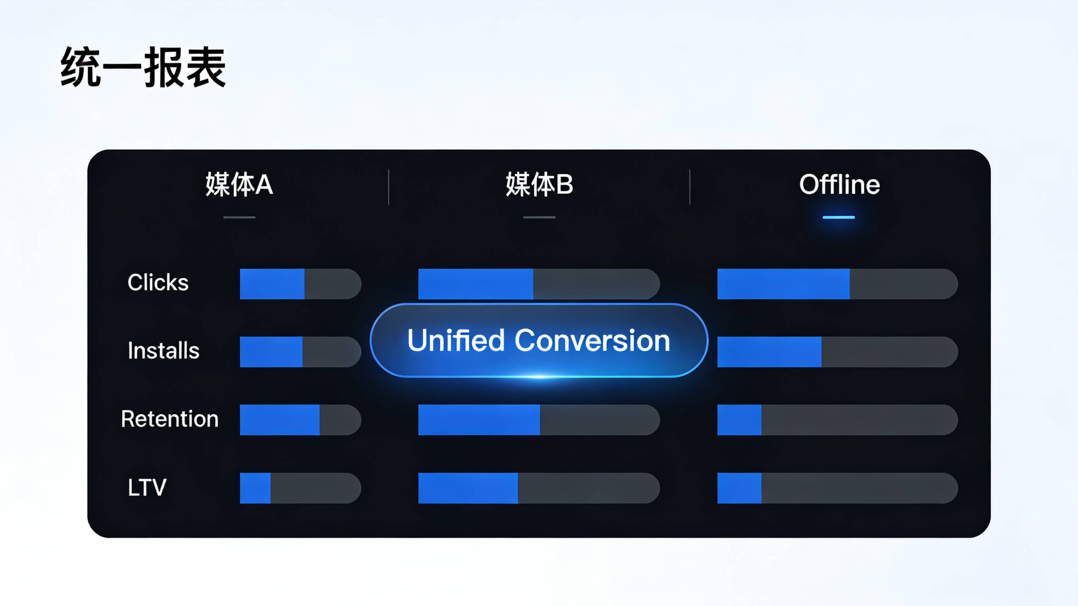The width and height of the screenshot is (1078, 606).
Task: Click the 媒体A Retention progress bar
Action: click(300, 420)
